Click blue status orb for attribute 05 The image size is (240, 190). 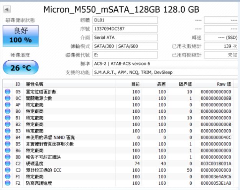click(7, 92)
